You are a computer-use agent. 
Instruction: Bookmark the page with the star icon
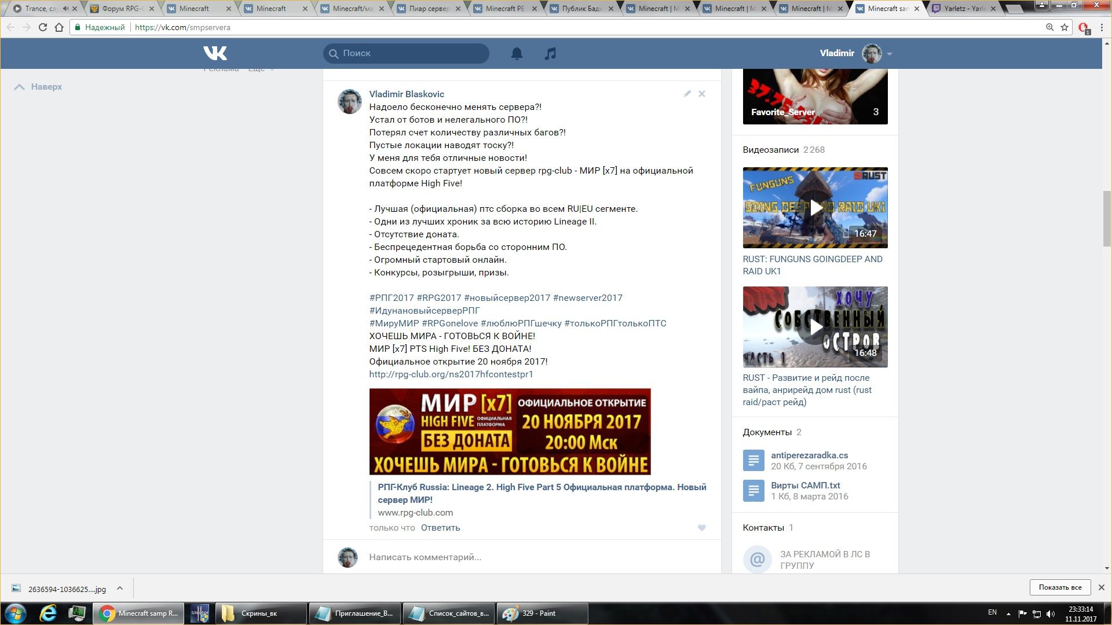(x=1065, y=27)
